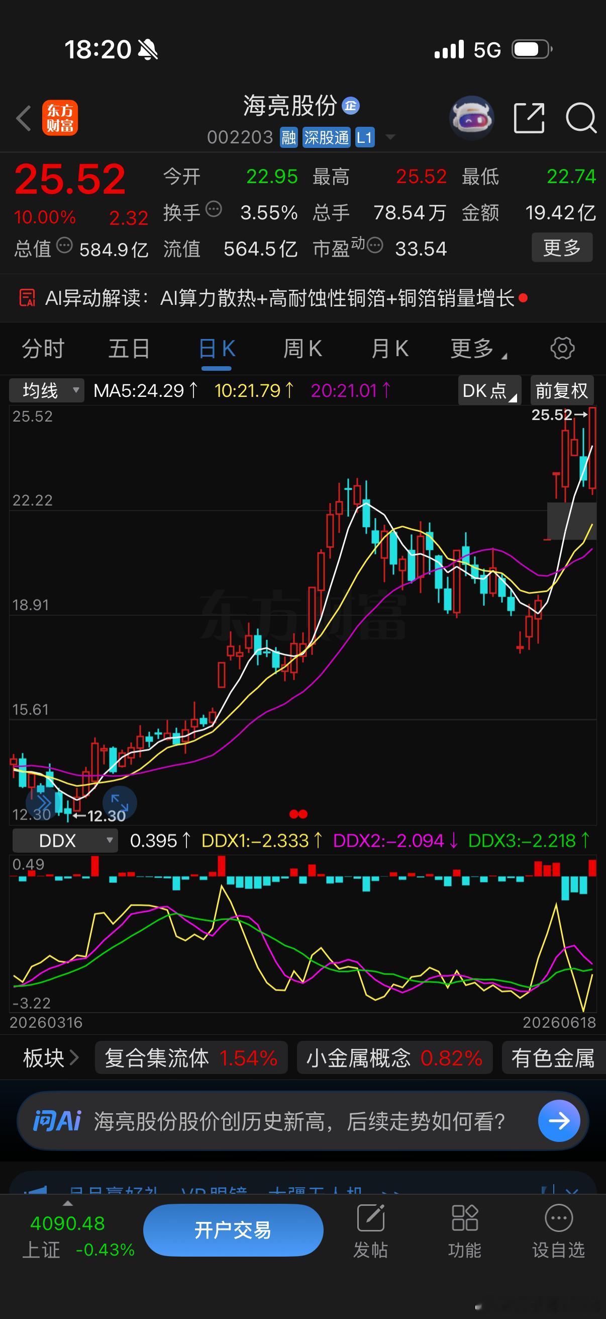The image size is (606, 1319).
Task: Tap the 问AI logo
Action: coord(57,1121)
